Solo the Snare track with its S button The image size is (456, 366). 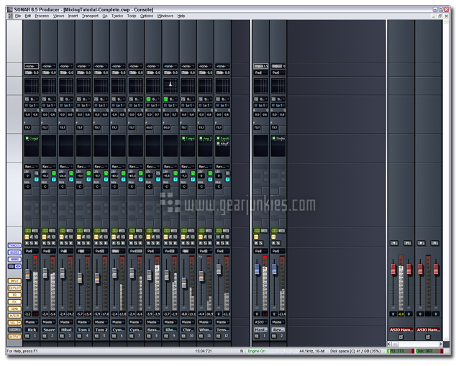(49, 243)
